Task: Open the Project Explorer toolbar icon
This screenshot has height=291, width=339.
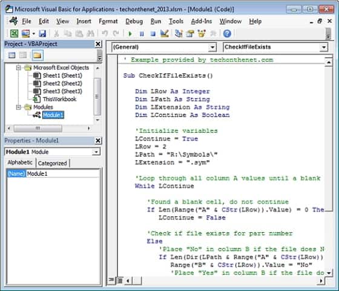Action: click(179, 33)
